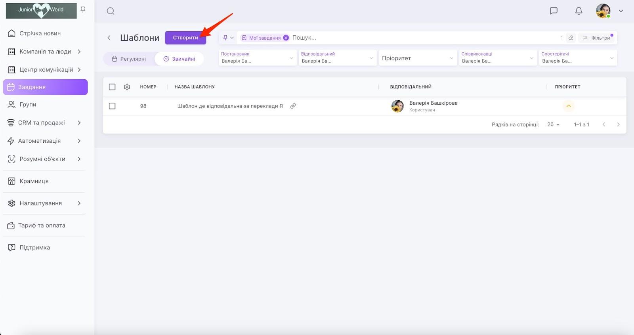Go back with the left arrow
The height and width of the screenshot is (335, 634).
point(109,38)
